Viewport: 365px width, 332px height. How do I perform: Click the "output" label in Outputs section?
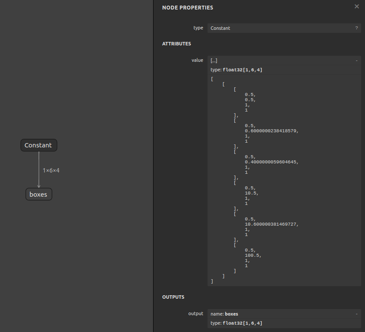[x=195, y=313]
